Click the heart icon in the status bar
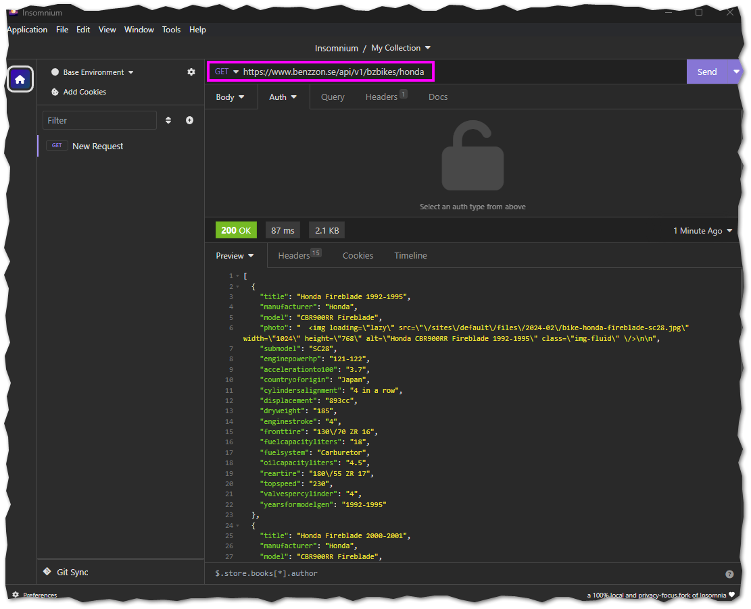751x609 pixels. tap(732, 595)
